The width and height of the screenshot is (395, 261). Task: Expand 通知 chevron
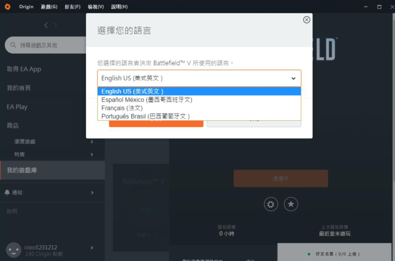[x=92, y=192]
